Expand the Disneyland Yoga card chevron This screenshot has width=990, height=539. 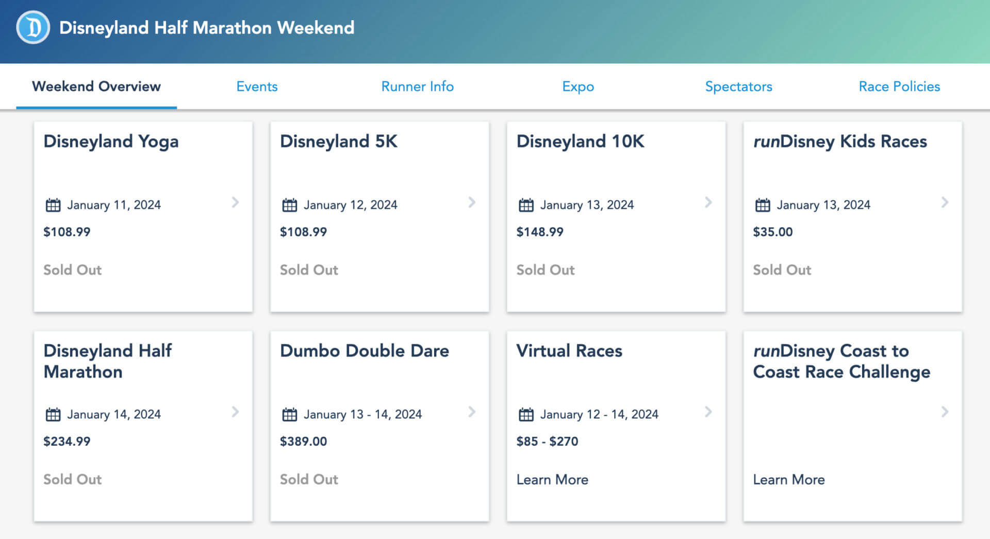click(x=235, y=202)
